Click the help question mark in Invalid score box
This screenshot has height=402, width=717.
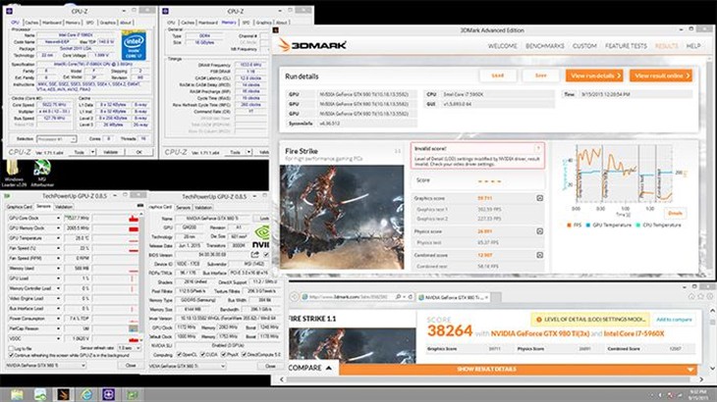538,148
